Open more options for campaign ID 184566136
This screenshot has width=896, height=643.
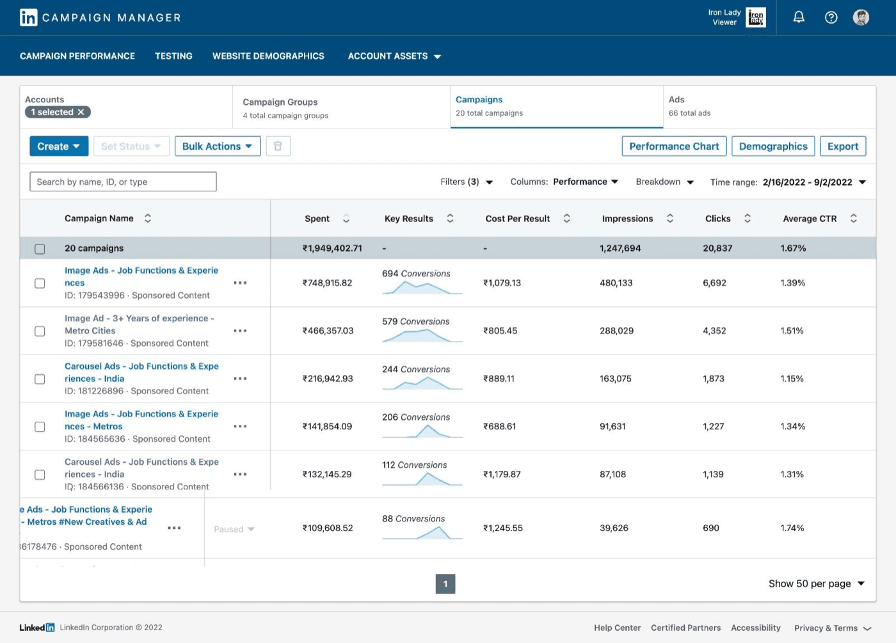click(x=240, y=474)
